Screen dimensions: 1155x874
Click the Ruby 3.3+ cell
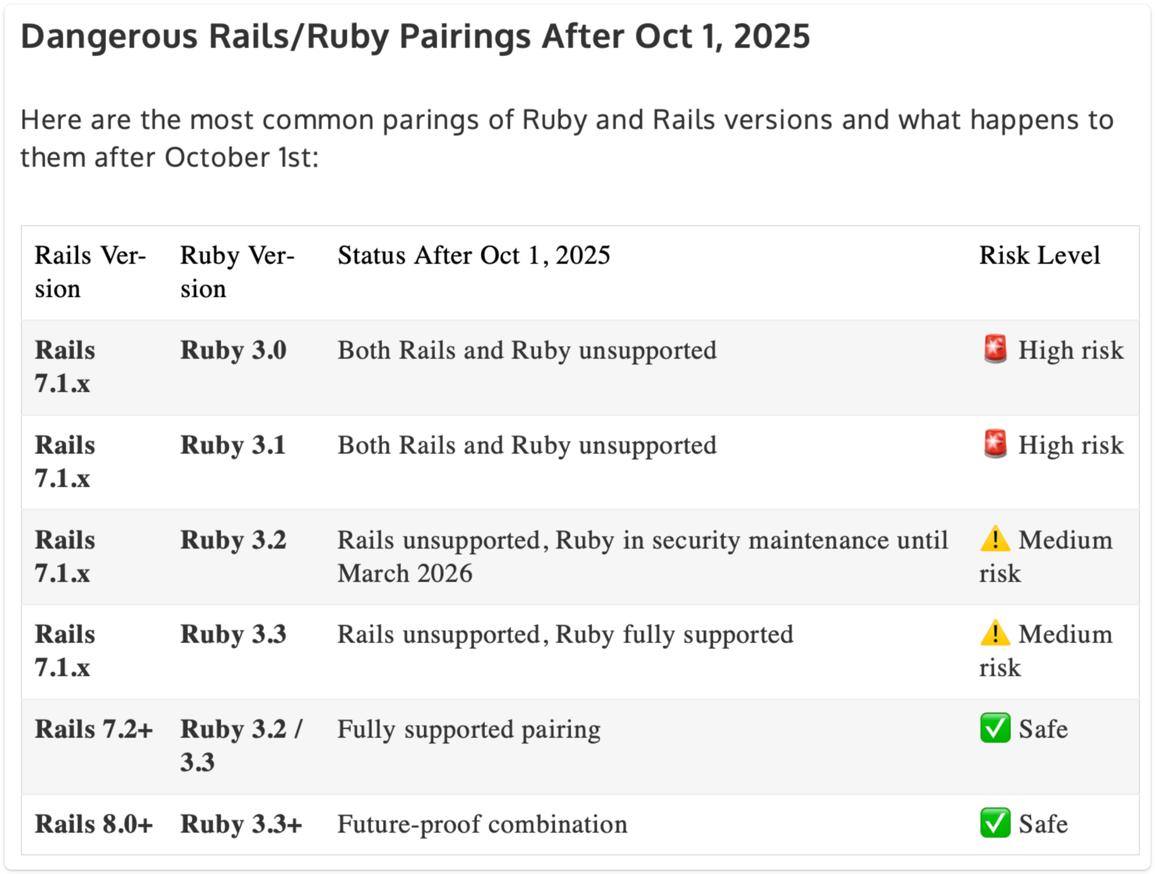(241, 824)
